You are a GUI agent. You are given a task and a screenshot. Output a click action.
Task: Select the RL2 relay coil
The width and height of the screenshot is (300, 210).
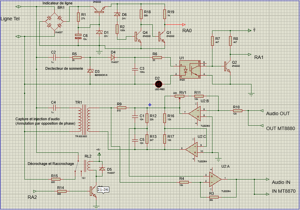[88, 166]
